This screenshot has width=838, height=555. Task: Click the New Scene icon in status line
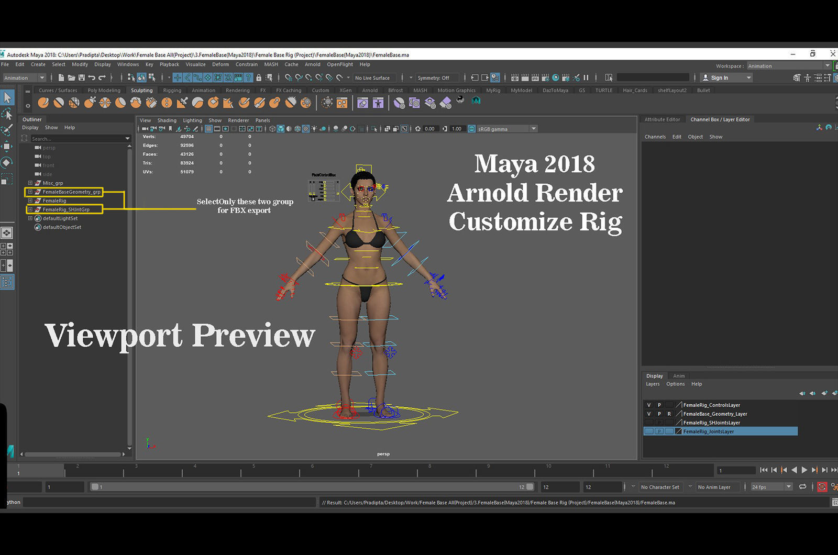click(61, 77)
